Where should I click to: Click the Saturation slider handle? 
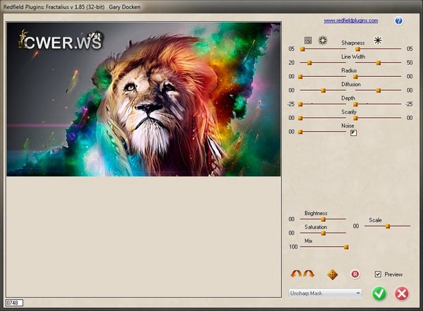tap(324, 233)
